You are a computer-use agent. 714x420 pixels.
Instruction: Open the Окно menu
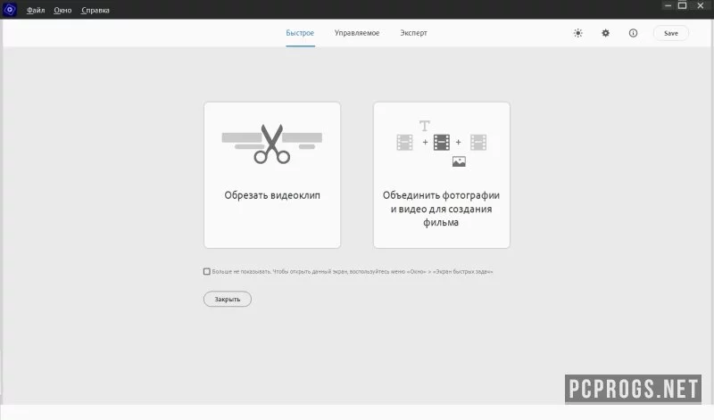[62, 10]
